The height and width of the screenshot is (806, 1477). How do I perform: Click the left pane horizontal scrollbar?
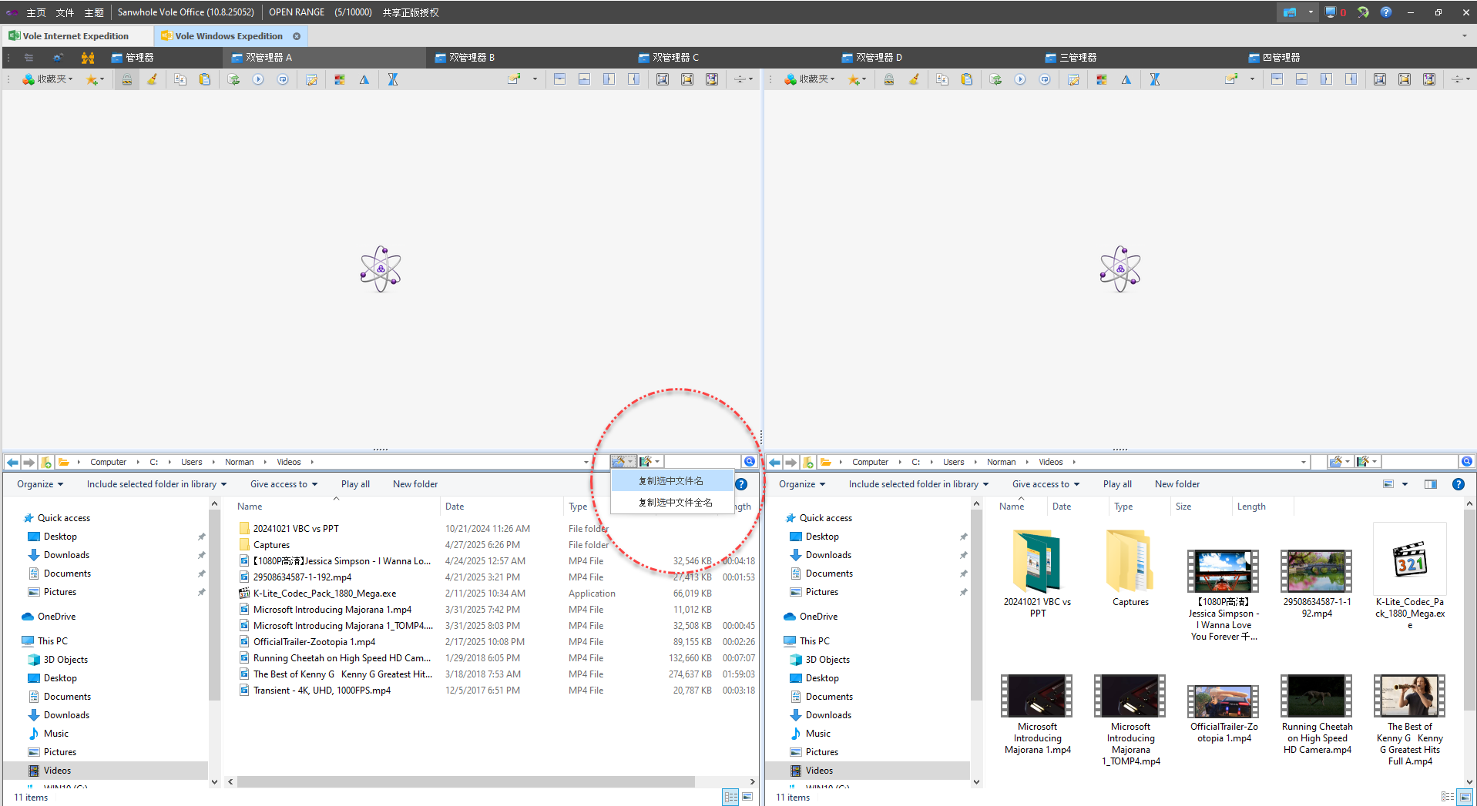coord(466,781)
